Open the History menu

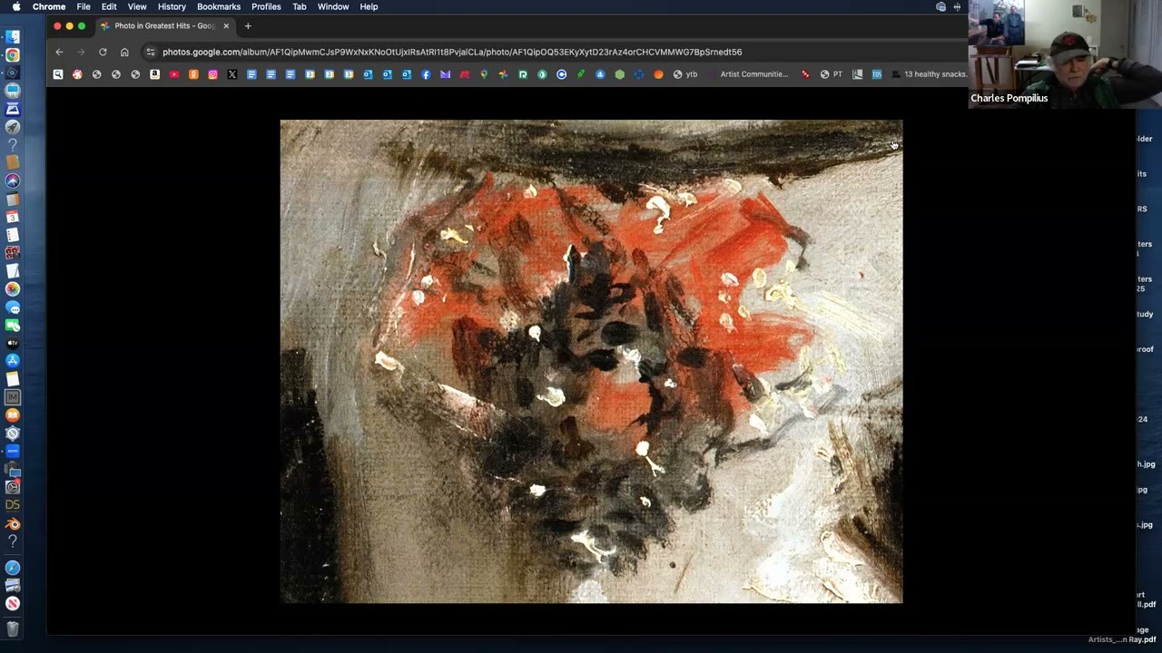(x=172, y=6)
